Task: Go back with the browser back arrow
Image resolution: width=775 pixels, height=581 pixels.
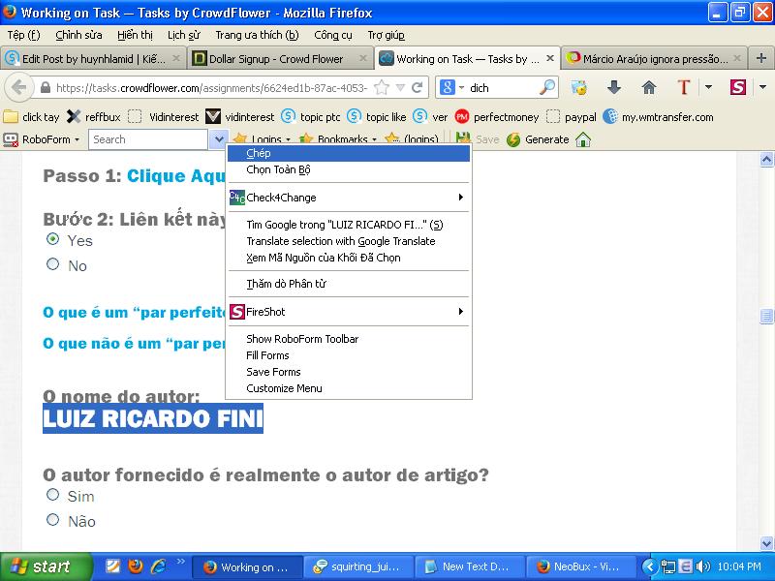Action: 18,88
